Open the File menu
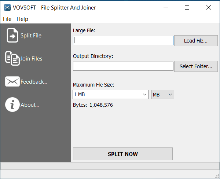Viewport: 220px width, 179px height. click(x=7, y=19)
